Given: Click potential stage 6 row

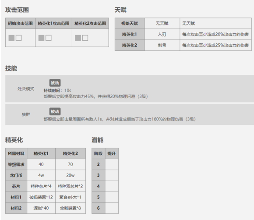Looking at the screenshot, I should click(x=105, y=208).
